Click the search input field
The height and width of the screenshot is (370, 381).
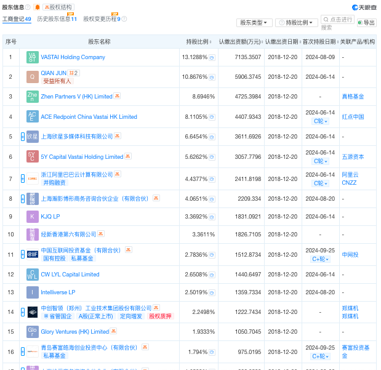tap(337, 20)
